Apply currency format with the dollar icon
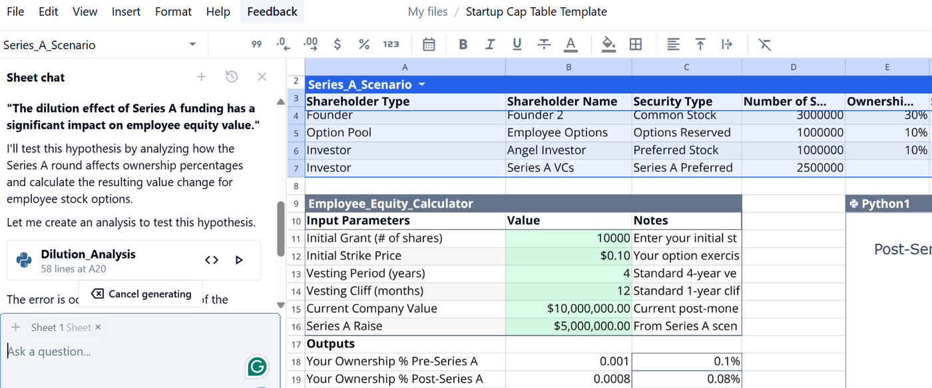Viewport: 932px width, 388px height. (x=338, y=45)
